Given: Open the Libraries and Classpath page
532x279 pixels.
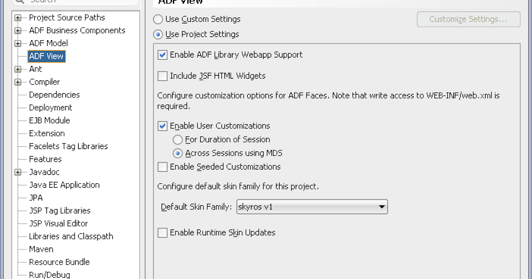Looking at the screenshot, I should click(71, 236).
